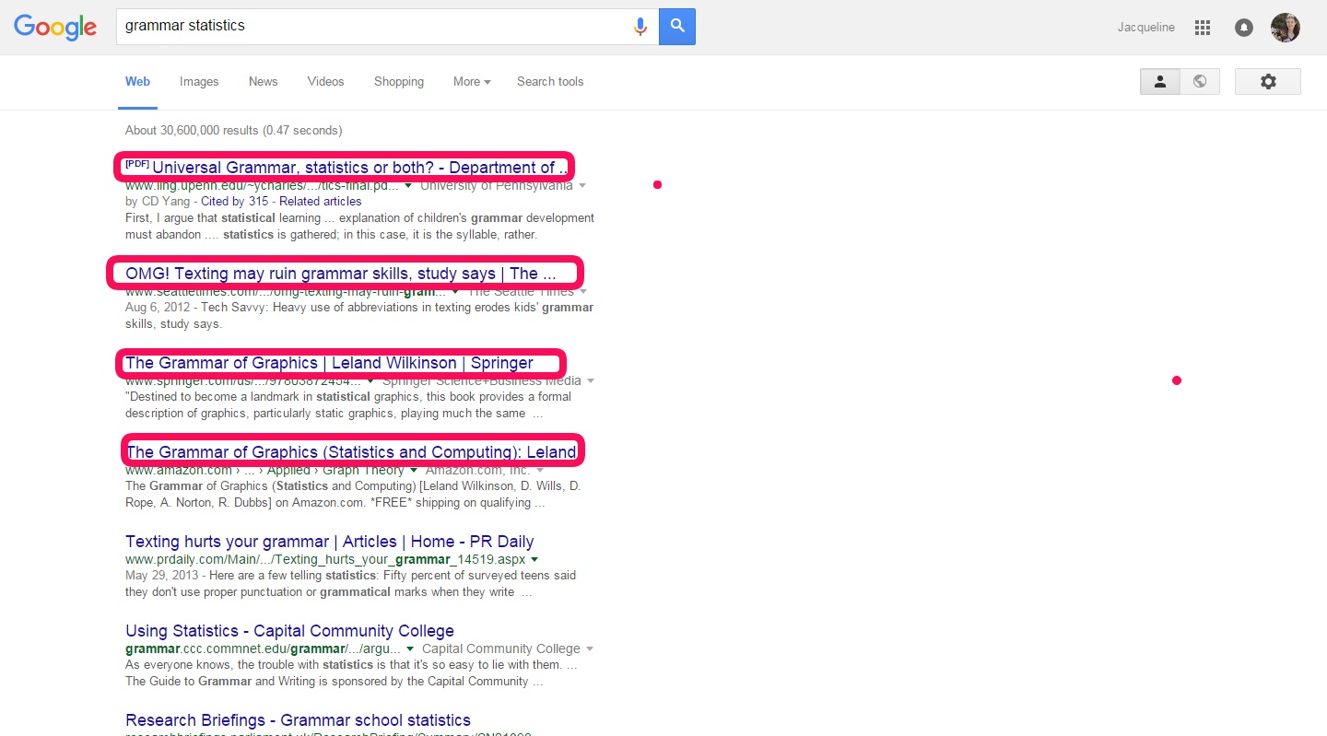The image size is (1327, 736).
Task: Hide private results with globe icon
Action: click(x=1200, y=82)
